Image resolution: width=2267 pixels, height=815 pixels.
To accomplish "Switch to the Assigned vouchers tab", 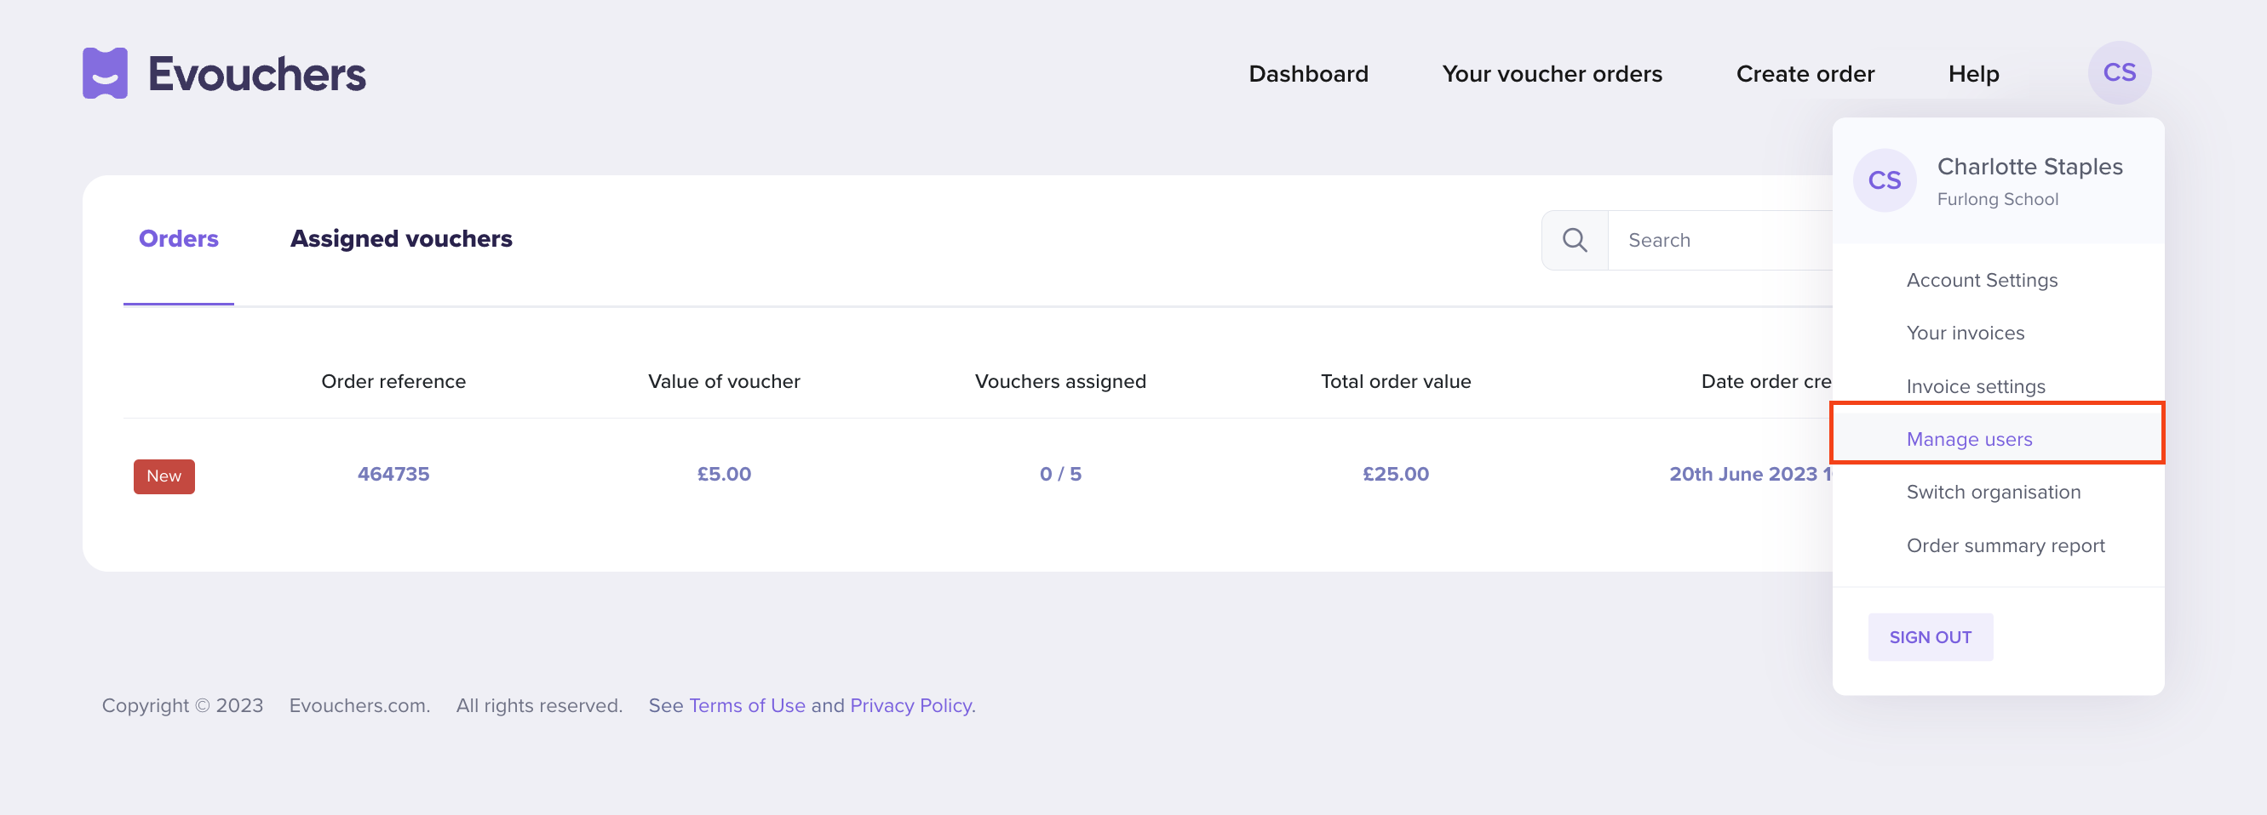I will point(400,239).
